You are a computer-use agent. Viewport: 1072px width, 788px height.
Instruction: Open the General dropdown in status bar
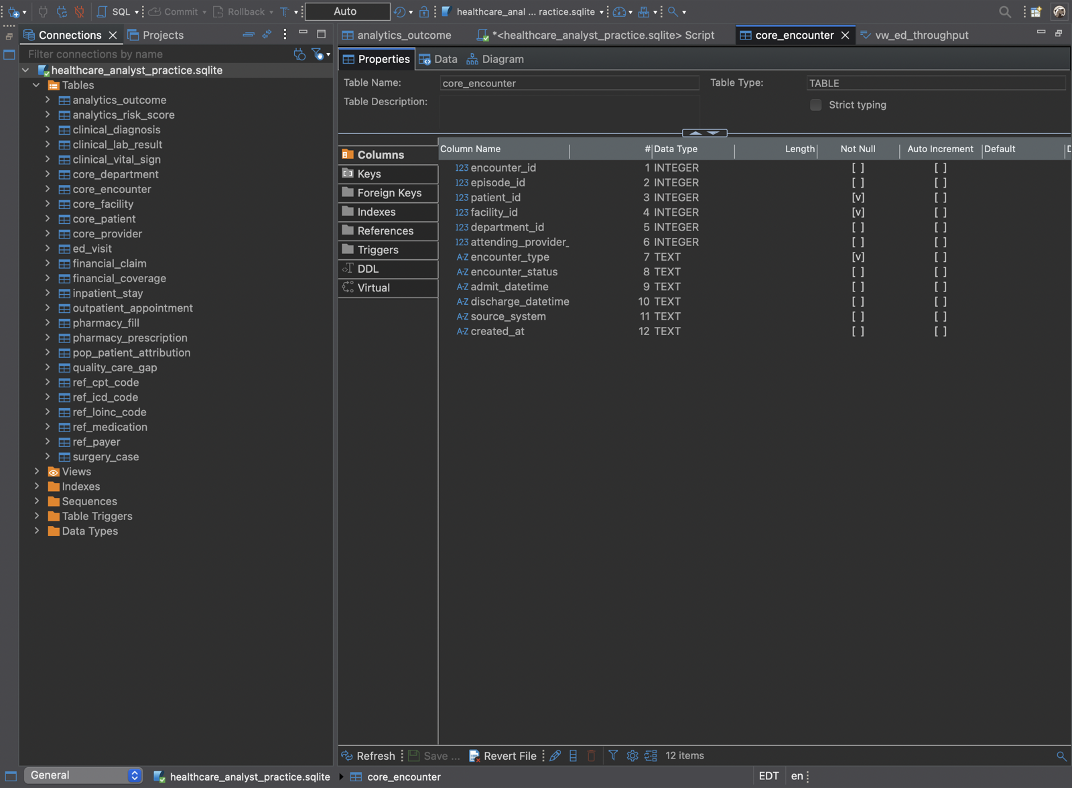point(83,775)
